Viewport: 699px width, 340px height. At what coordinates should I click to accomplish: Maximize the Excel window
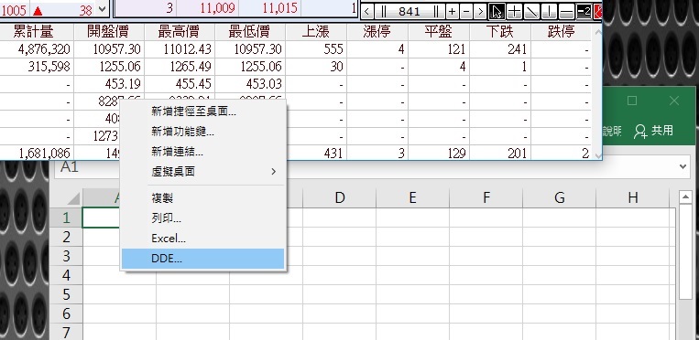pyautogui.click(x=632, y=101)
